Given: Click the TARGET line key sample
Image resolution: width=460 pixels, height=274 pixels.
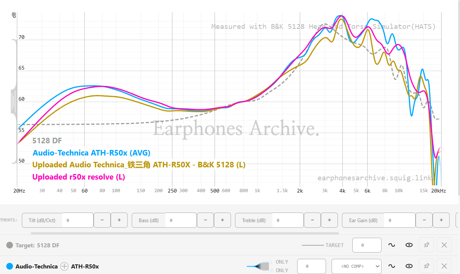Looking at the screenshot, I should pyautogui.click(x=313, y=245).
